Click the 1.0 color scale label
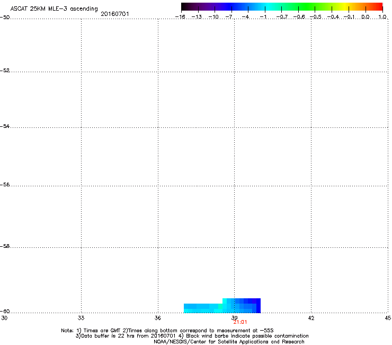Image resolution: width=392 pixels, height=345 pixels. click(382, 17)
